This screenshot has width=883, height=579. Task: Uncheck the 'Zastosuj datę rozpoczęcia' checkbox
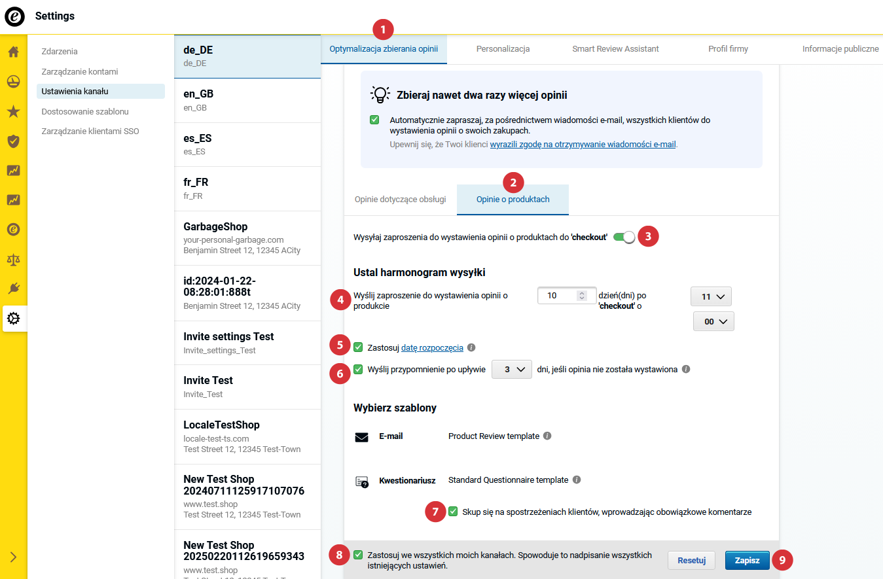[x=358, y=347]
